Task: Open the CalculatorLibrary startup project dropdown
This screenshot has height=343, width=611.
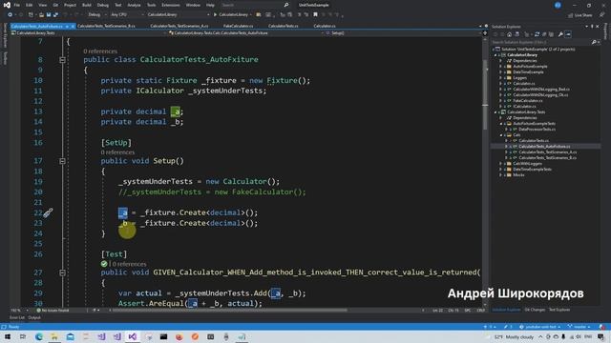Action: coord(178,15)
